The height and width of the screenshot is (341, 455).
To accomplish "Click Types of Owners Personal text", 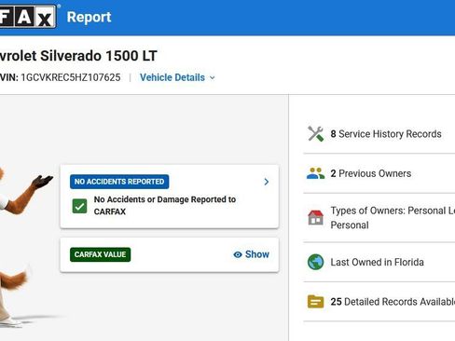I will click(x=393, y=218).
